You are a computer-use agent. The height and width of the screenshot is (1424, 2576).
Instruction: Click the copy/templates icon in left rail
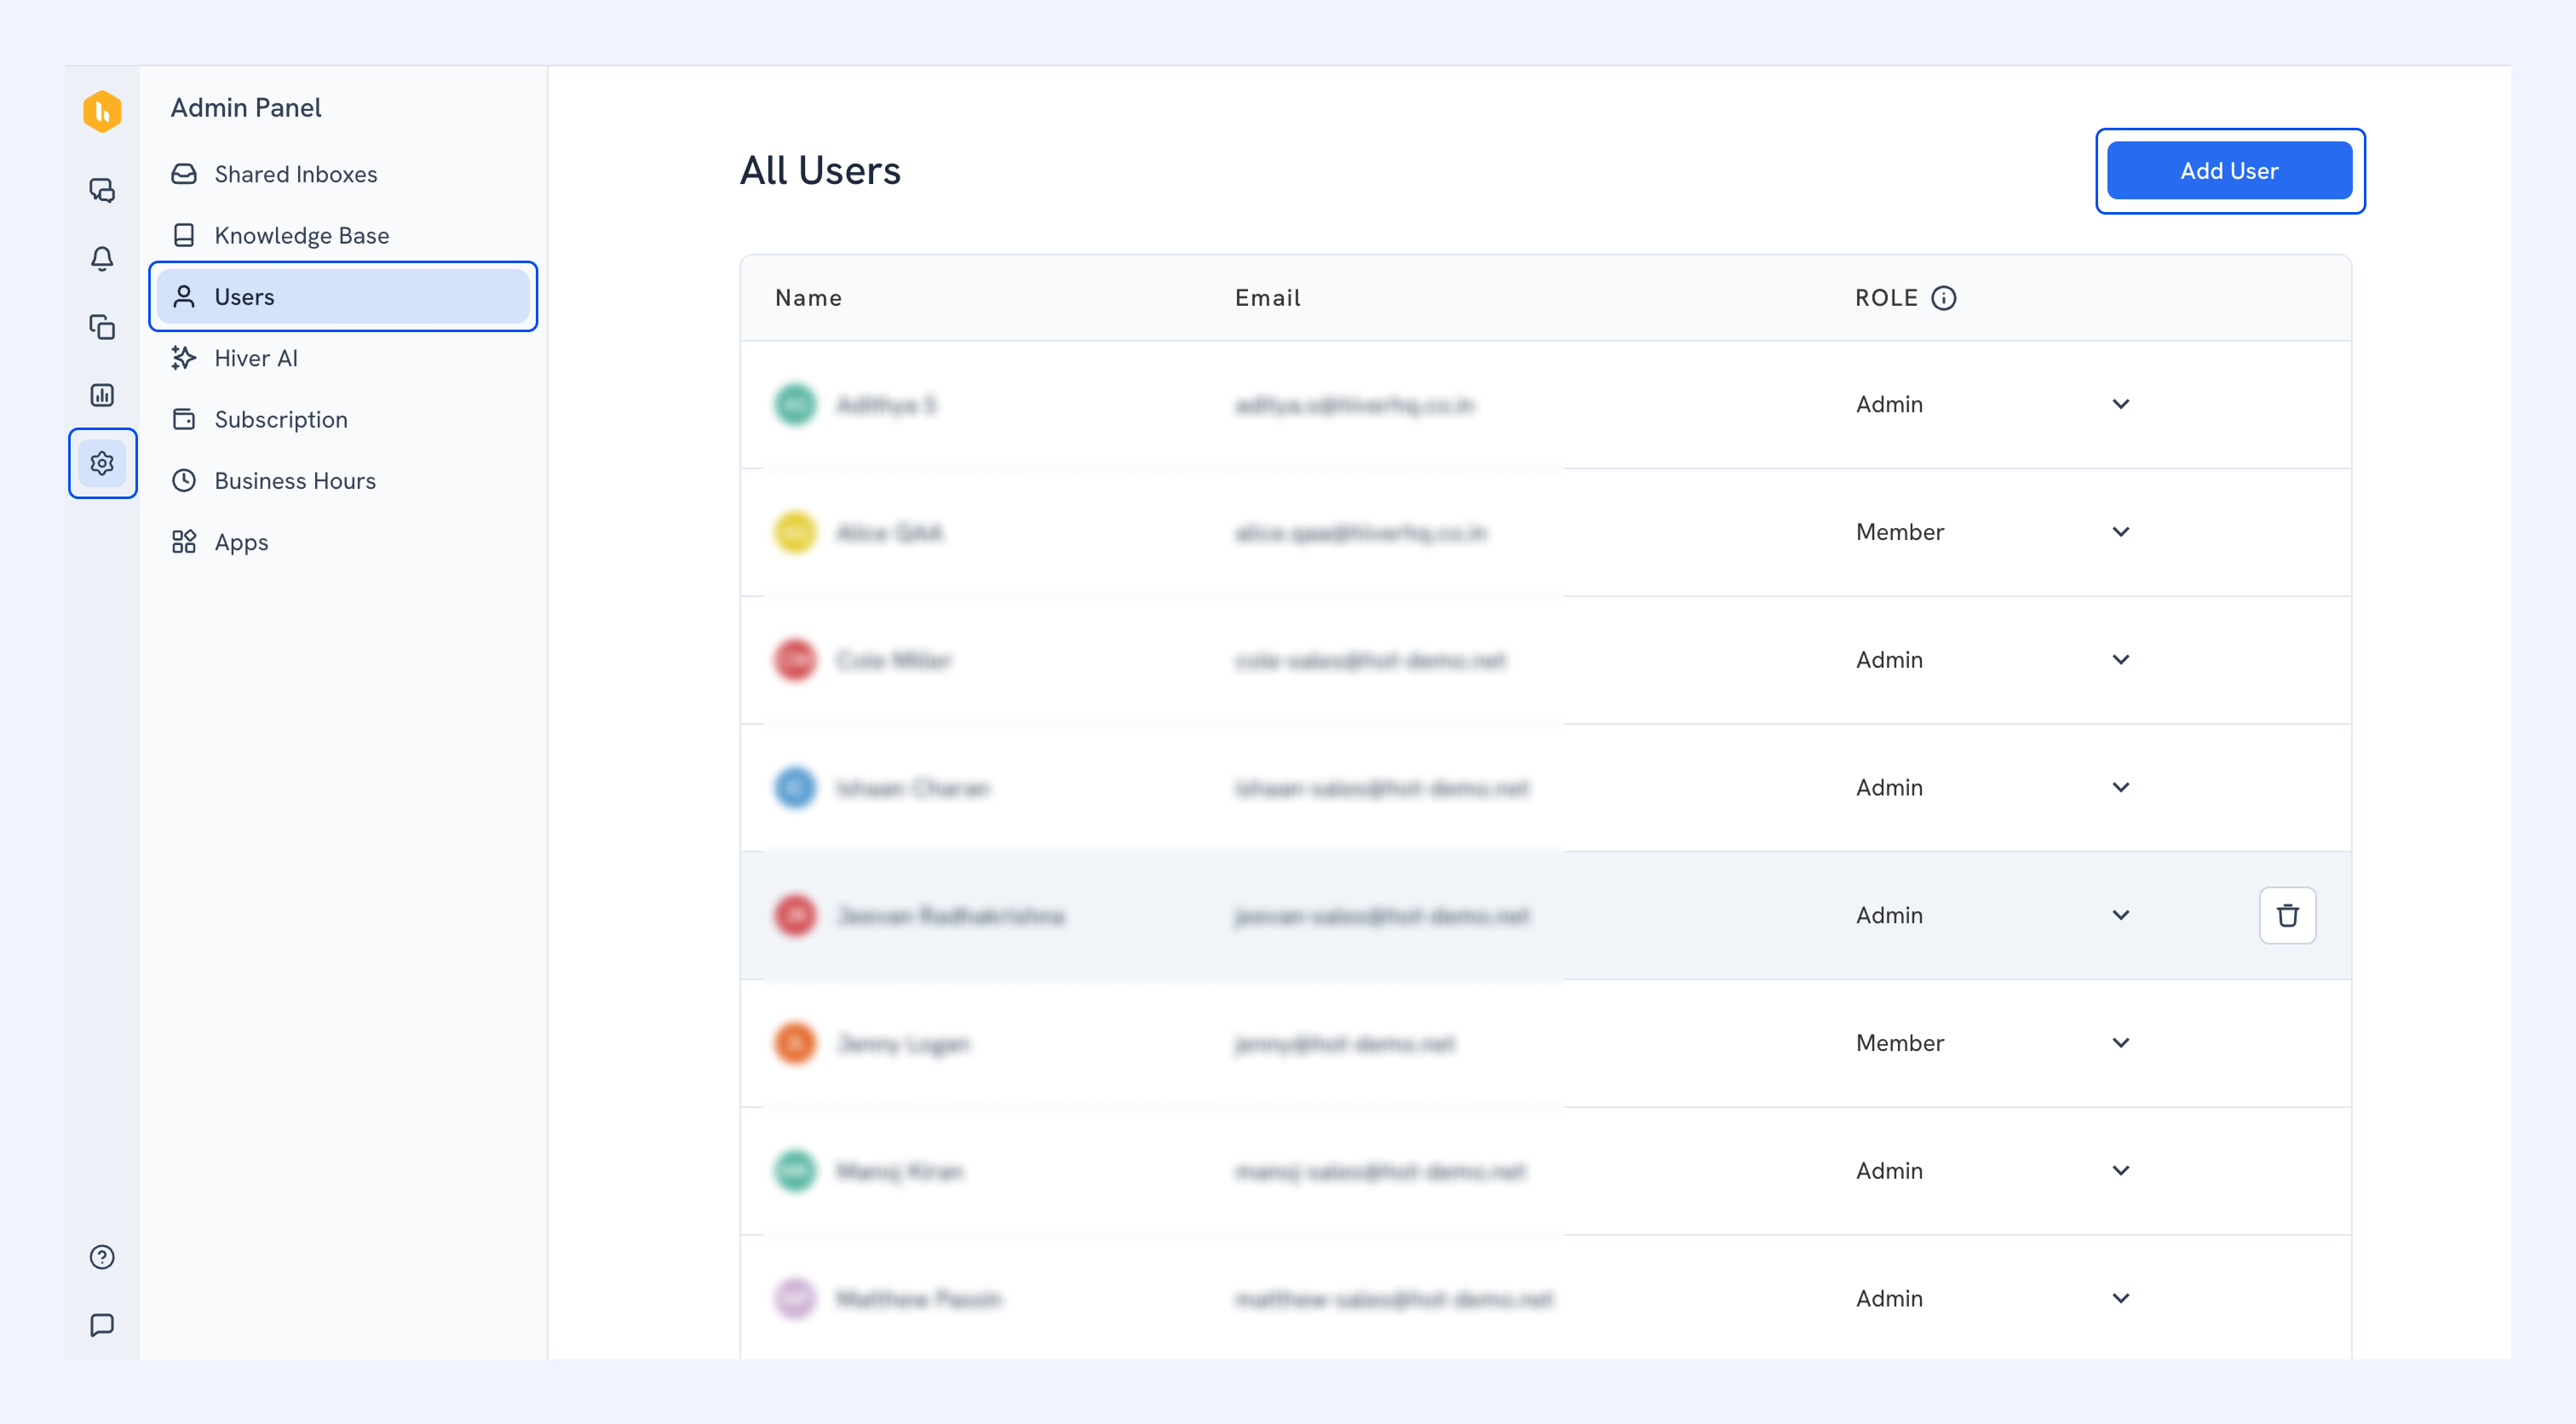tap(102, 327)
